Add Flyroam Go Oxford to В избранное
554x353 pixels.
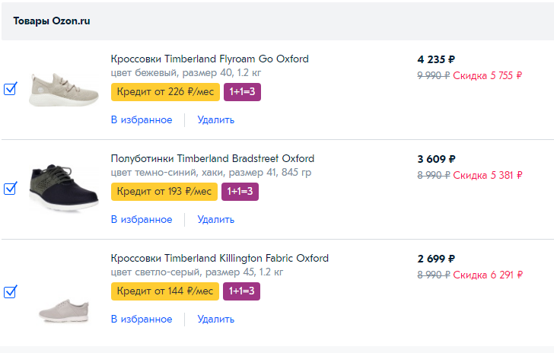point(142,119)
